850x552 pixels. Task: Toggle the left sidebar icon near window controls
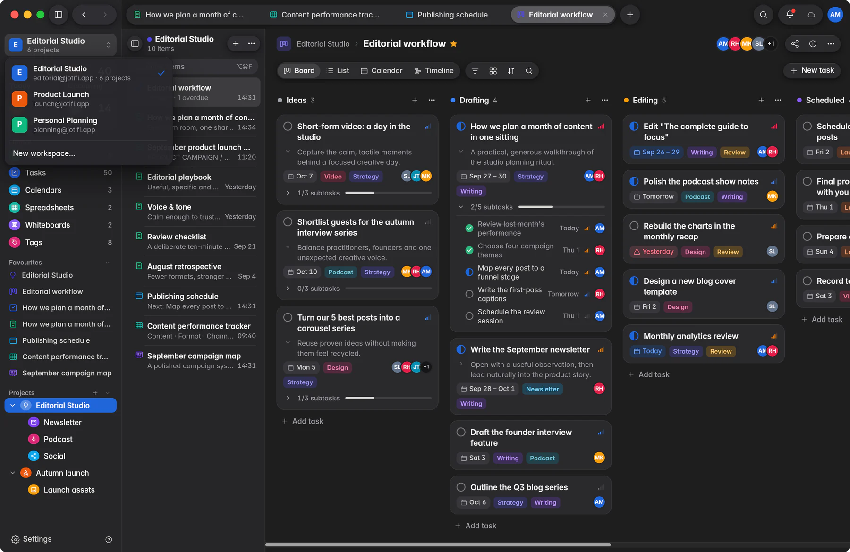(59, 15)
